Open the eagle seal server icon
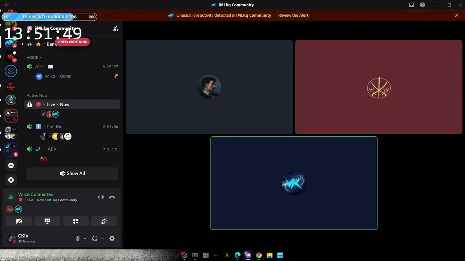Viewport: 465px width, 261px height. pos(11,100)
